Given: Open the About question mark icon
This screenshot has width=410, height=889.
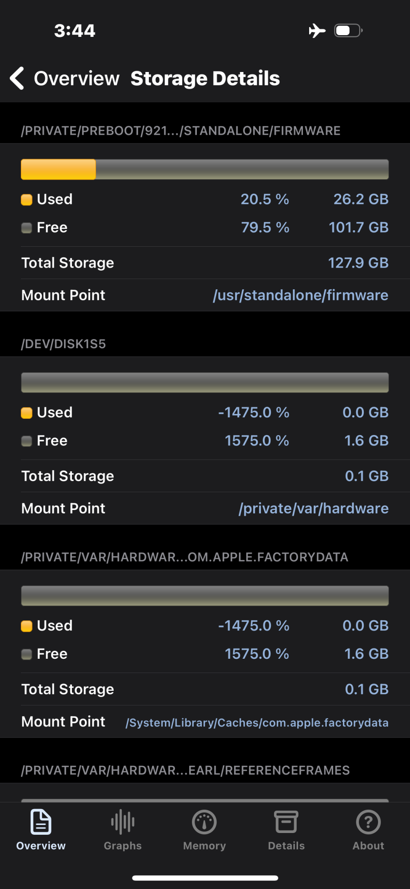Looking at the screenshot, I should click(x=368, y=822).
